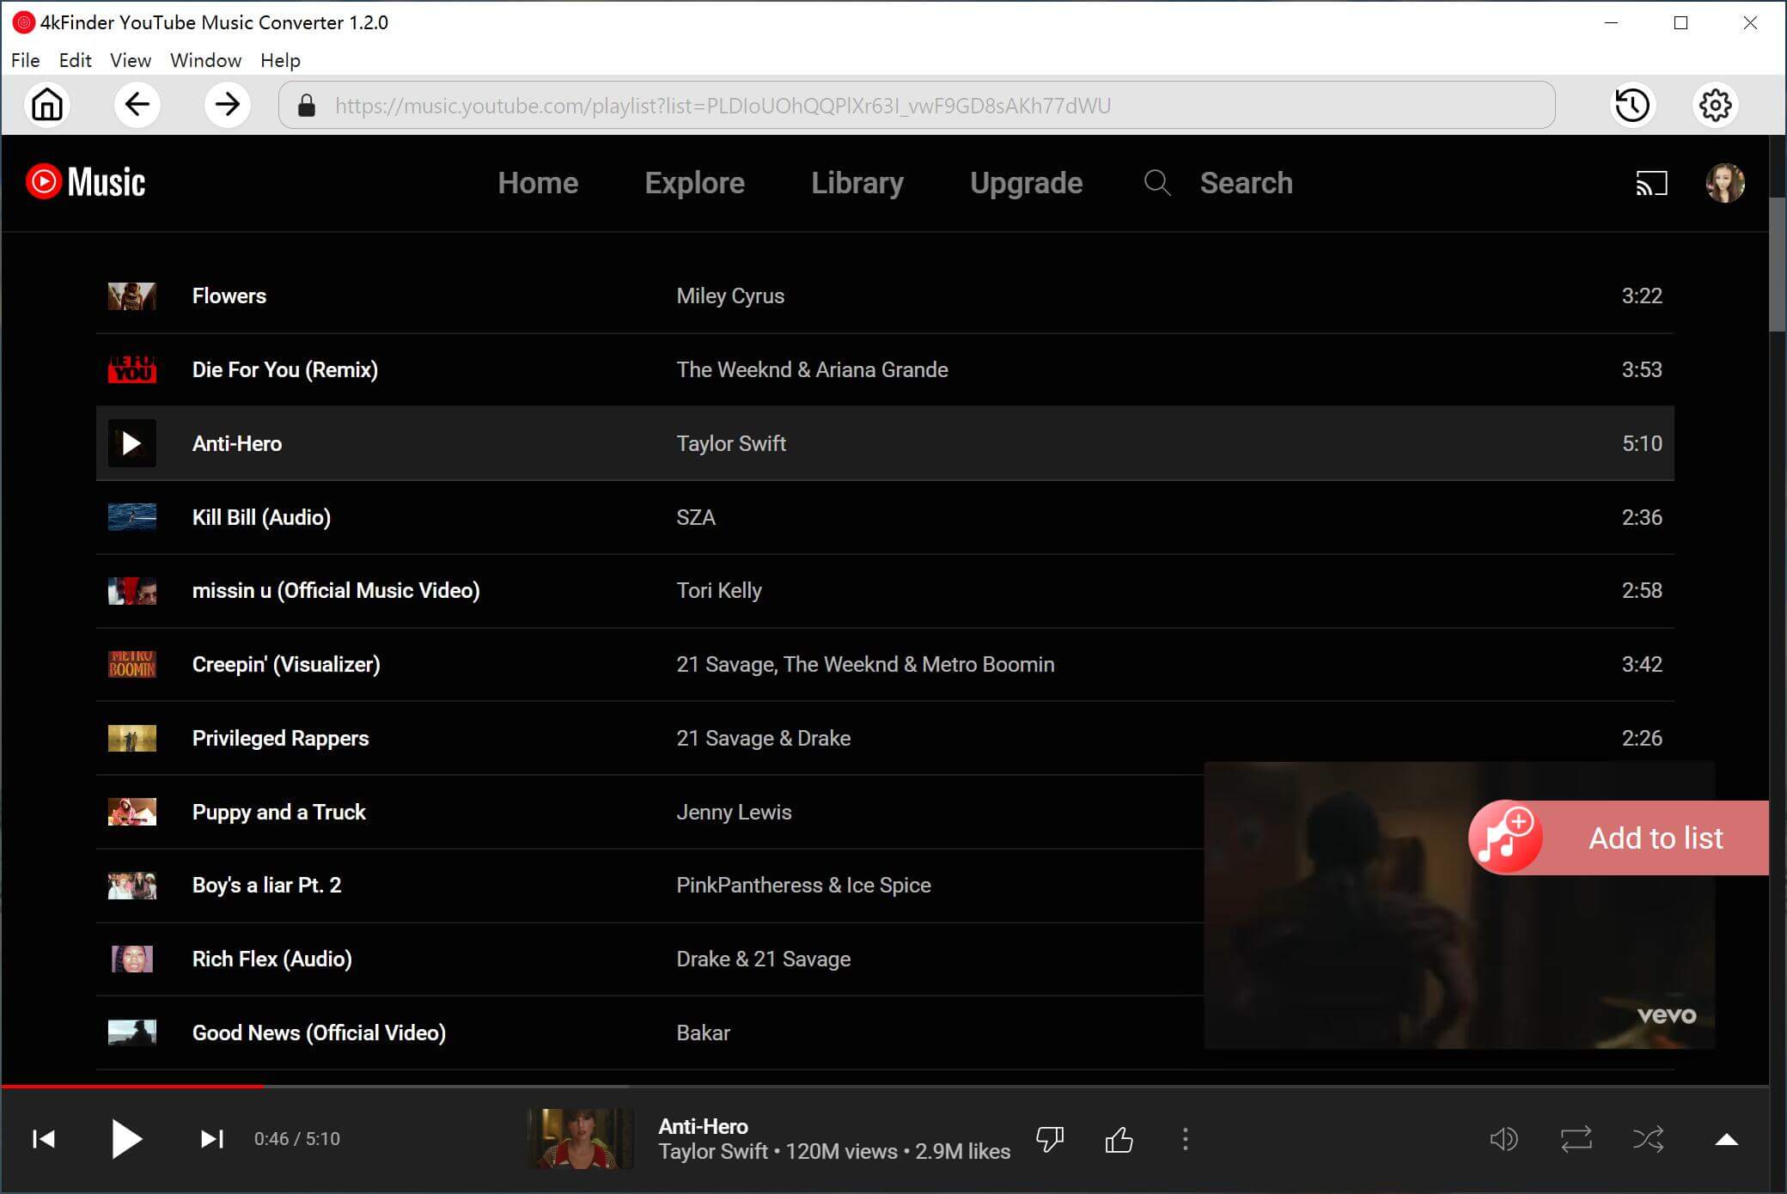The image size is (1787, 1194).
Task: Click the settings gear icon
Action: pos(1714,104)
